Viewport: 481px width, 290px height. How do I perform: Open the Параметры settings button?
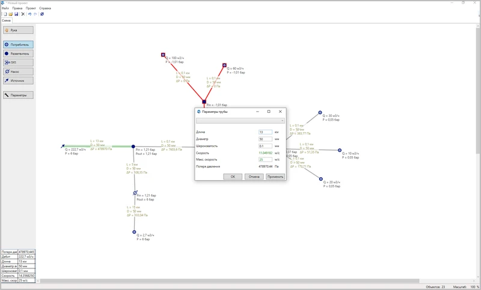[17, 95]
